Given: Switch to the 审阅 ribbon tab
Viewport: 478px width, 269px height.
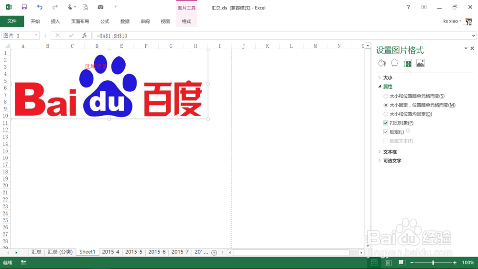Looking at the screenshot, I should pos(145,22).
